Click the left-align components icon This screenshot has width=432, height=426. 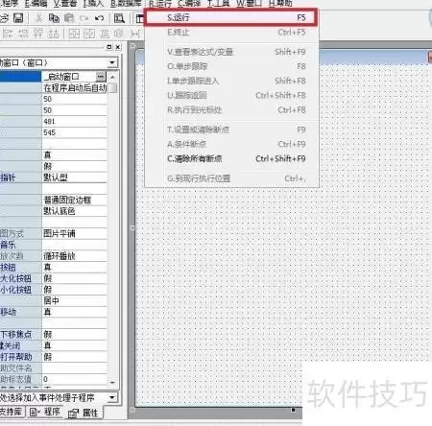click(x=8, y=34)
